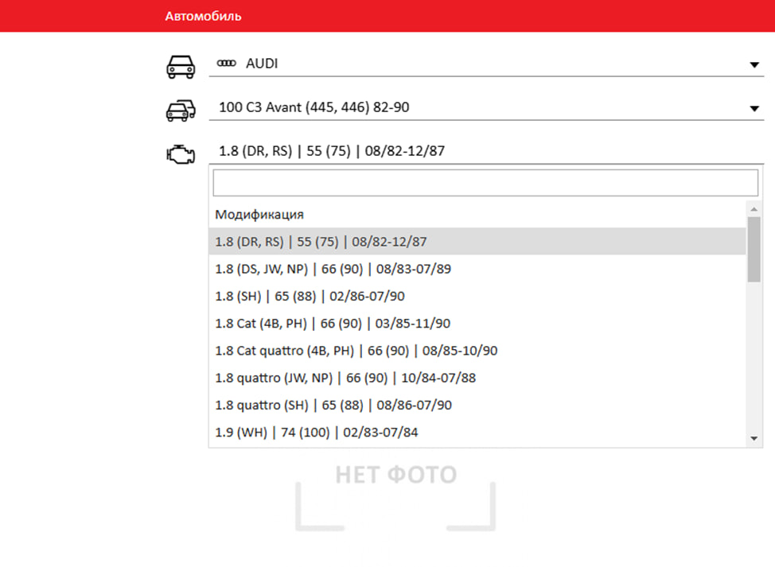Click the Автомобиль header title
Image resolution: width=775 pixels, height=567 pixels.
pyautogui.click(x=203, y=16)
